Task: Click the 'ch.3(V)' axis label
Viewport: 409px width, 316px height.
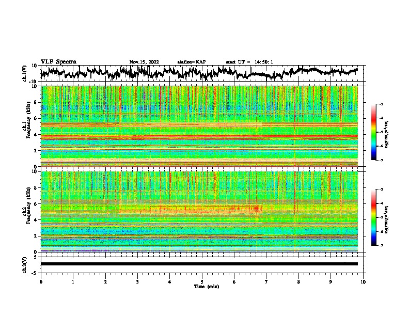Action: 25,265
